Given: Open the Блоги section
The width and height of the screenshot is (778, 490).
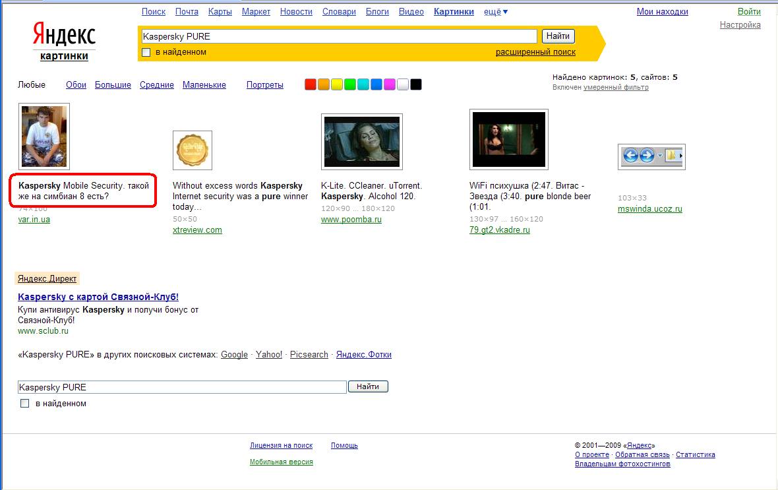Looking at the screenshot, I should (377, 11).
